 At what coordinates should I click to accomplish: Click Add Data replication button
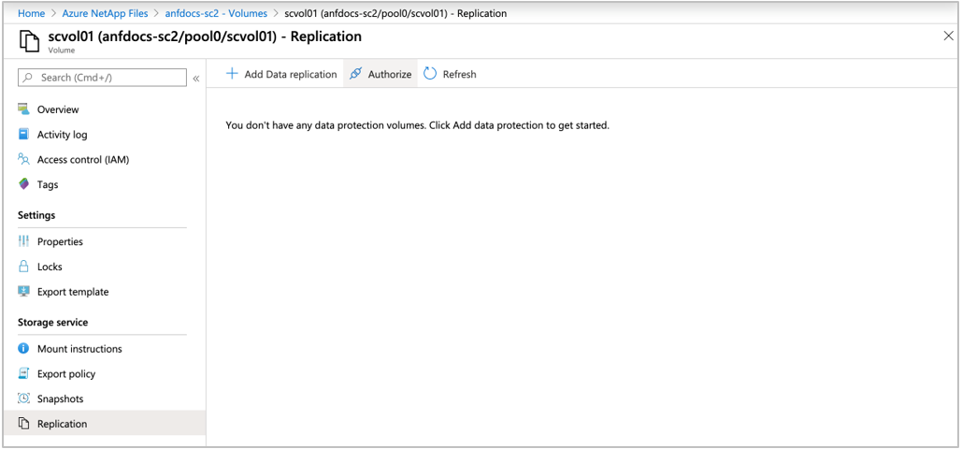click(x=281, y=74)
